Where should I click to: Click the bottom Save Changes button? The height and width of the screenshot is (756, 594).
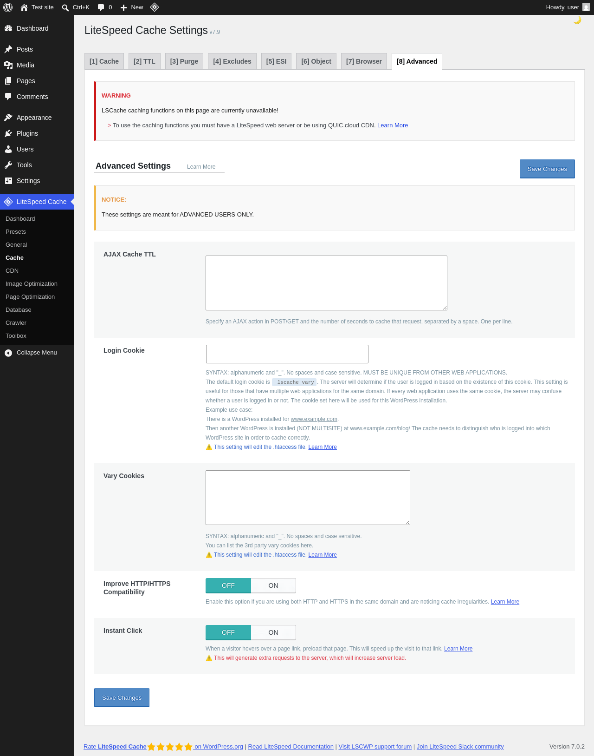coord(122,698)
